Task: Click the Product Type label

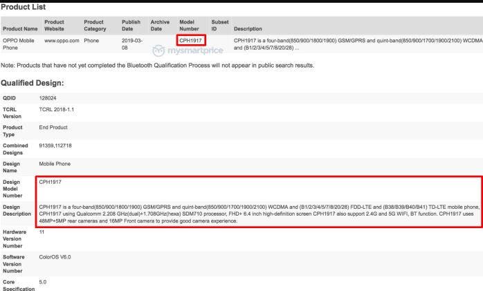Action: (x=12, y=131)
